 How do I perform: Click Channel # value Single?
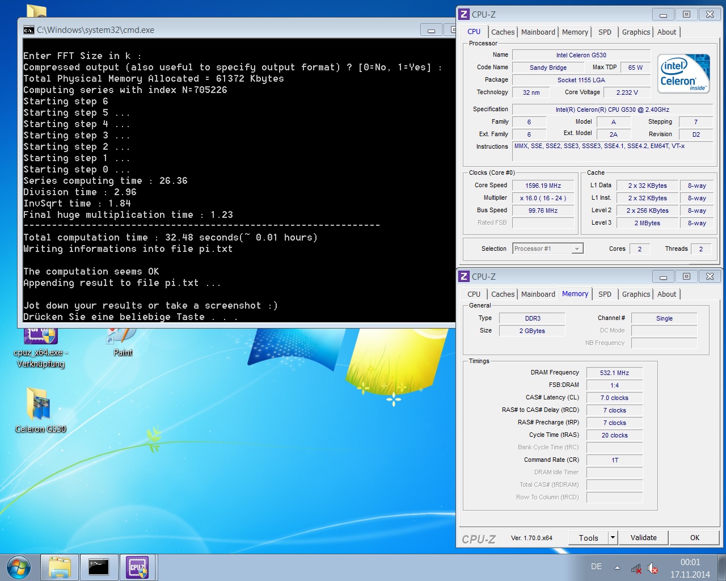tap(664, 318)
